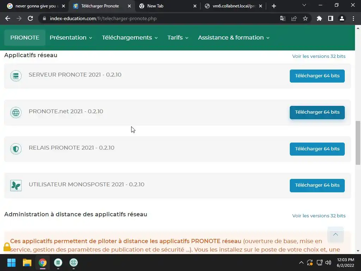Click the UTILISATEUR MONOSPOSTE butterfly icon
The image size is (361, 271).
pos(16,186)
